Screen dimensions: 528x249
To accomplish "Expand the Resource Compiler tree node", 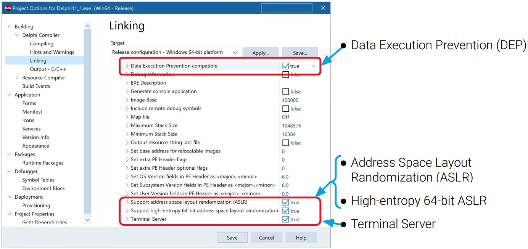I will [x=17, y=77].
